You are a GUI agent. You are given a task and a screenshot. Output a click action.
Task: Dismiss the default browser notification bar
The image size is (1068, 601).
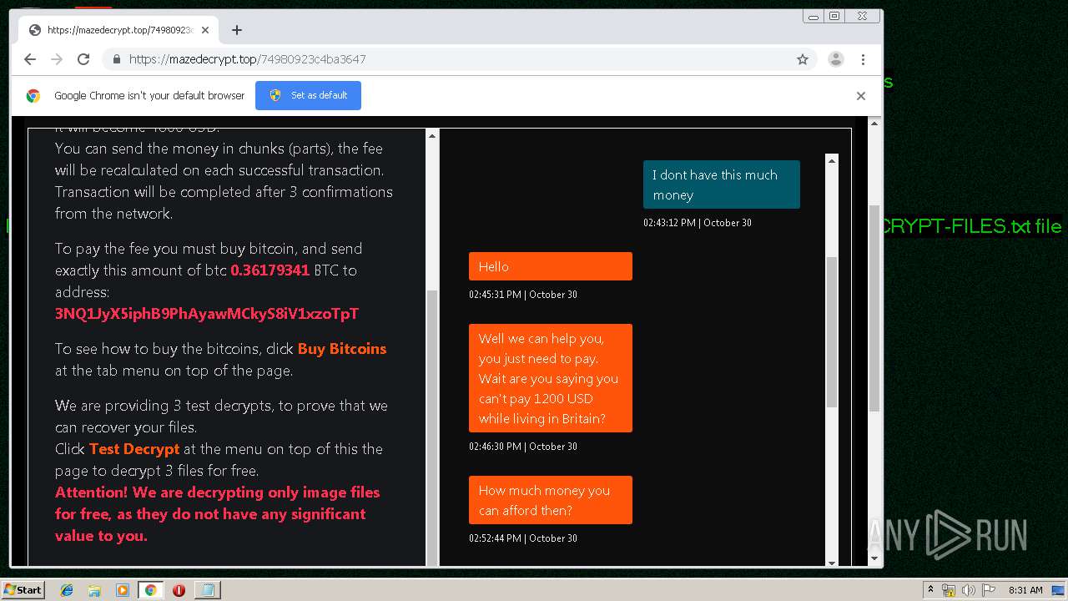861,95
